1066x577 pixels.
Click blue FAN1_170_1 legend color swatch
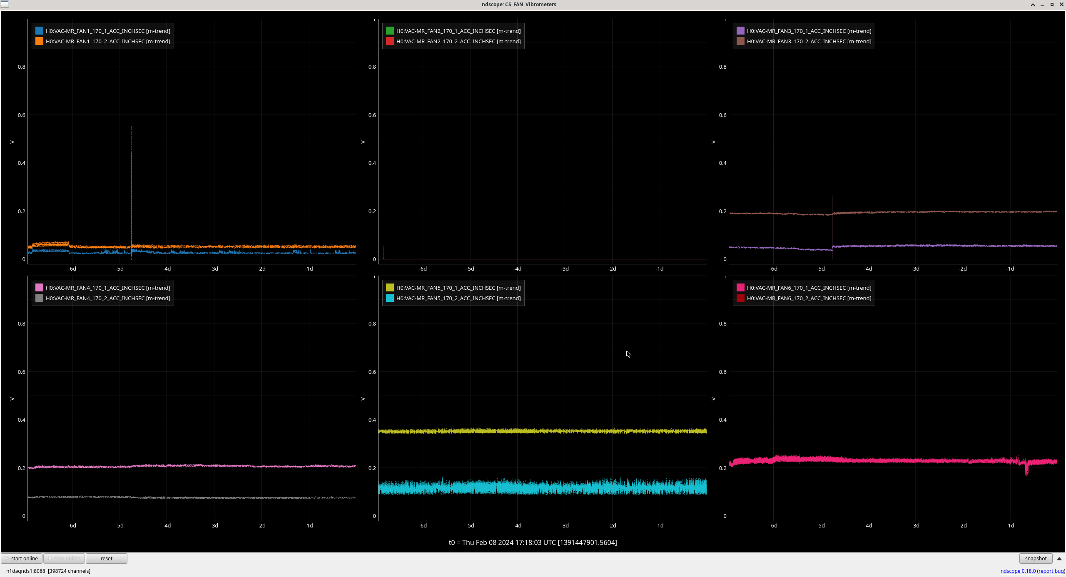[39, 31]
